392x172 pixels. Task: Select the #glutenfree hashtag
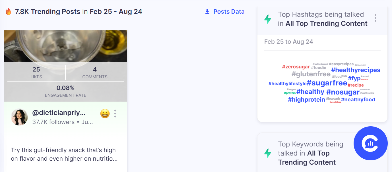[x=311, y=74]
